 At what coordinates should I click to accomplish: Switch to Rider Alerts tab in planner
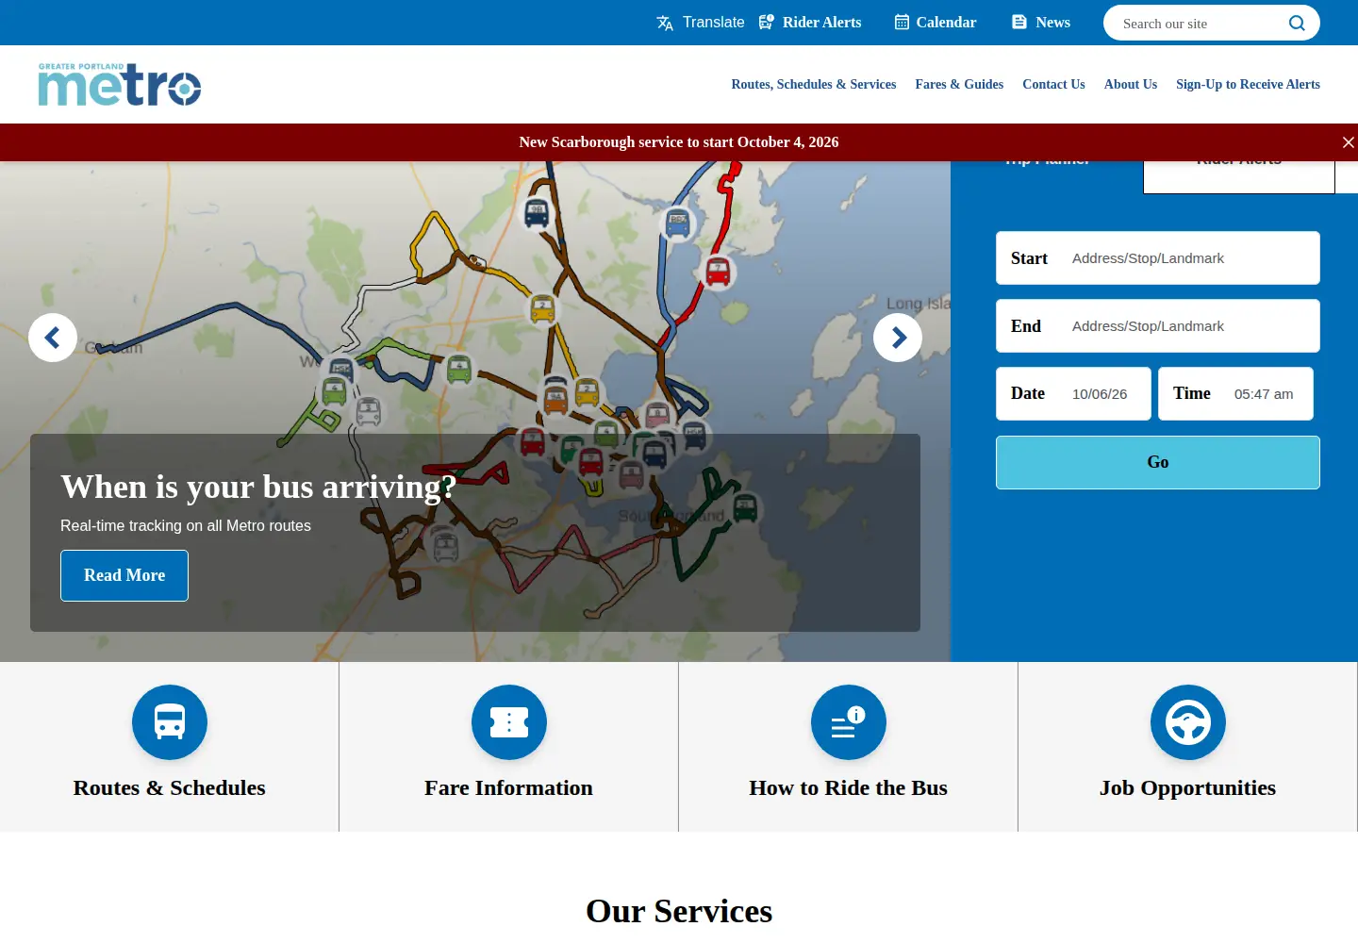pos(1239,176)
